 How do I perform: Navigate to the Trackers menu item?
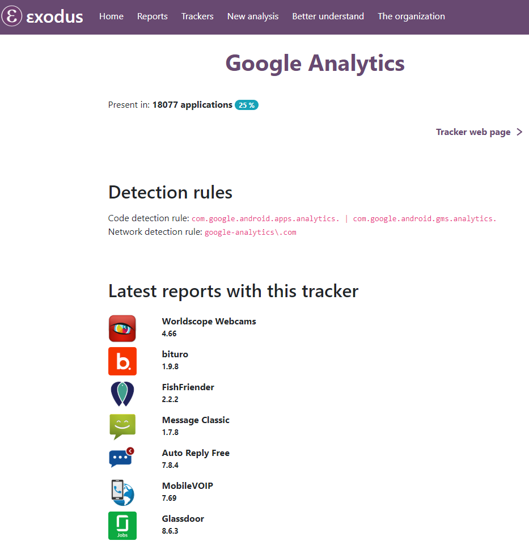click(197, 16)
